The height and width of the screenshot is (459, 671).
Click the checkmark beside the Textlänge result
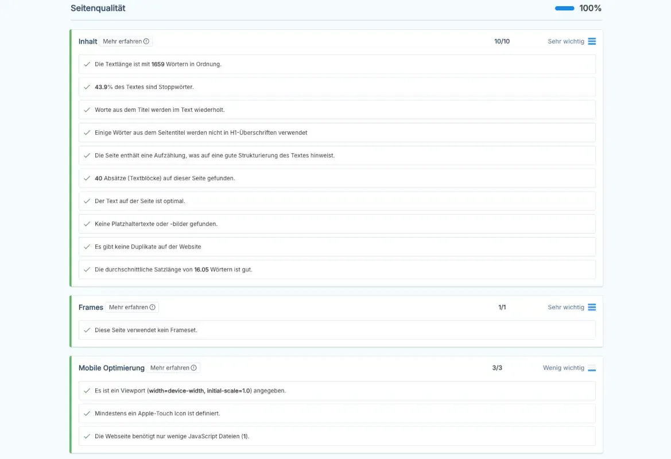87,64
